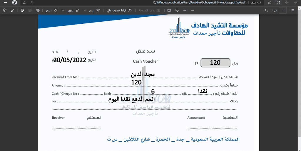This screenshot has height=151, width=301.
Task: Click the 'ريال' currency label
Action: point(235,64)
